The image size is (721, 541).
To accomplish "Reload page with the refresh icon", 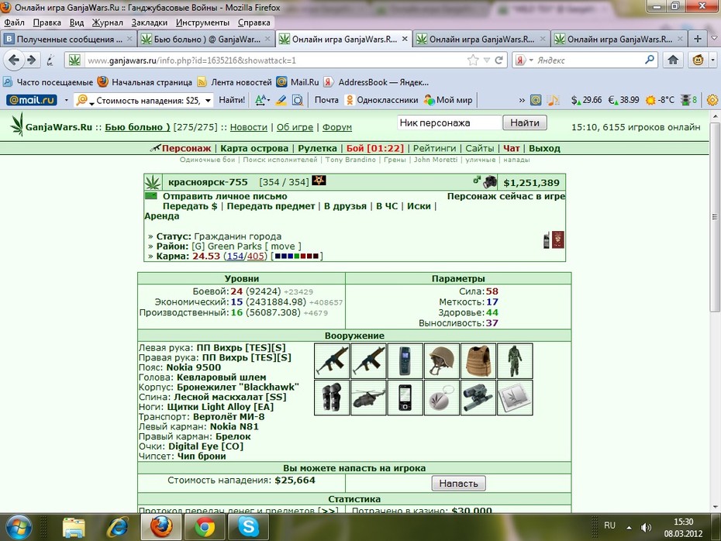I will (498, 60).
